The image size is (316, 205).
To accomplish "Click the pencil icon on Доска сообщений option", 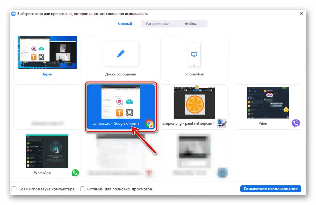I will coord(121,54).
